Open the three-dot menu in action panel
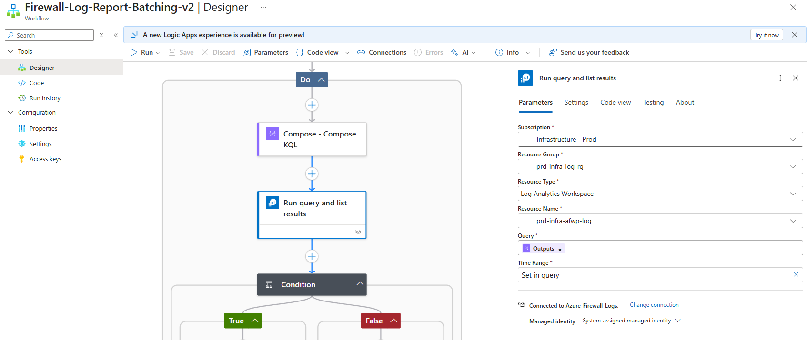 pos(780,78)
